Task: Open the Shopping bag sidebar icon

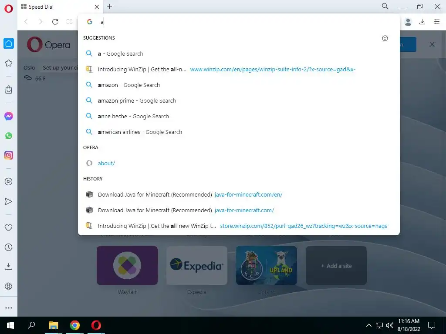Action: (9, 90)
